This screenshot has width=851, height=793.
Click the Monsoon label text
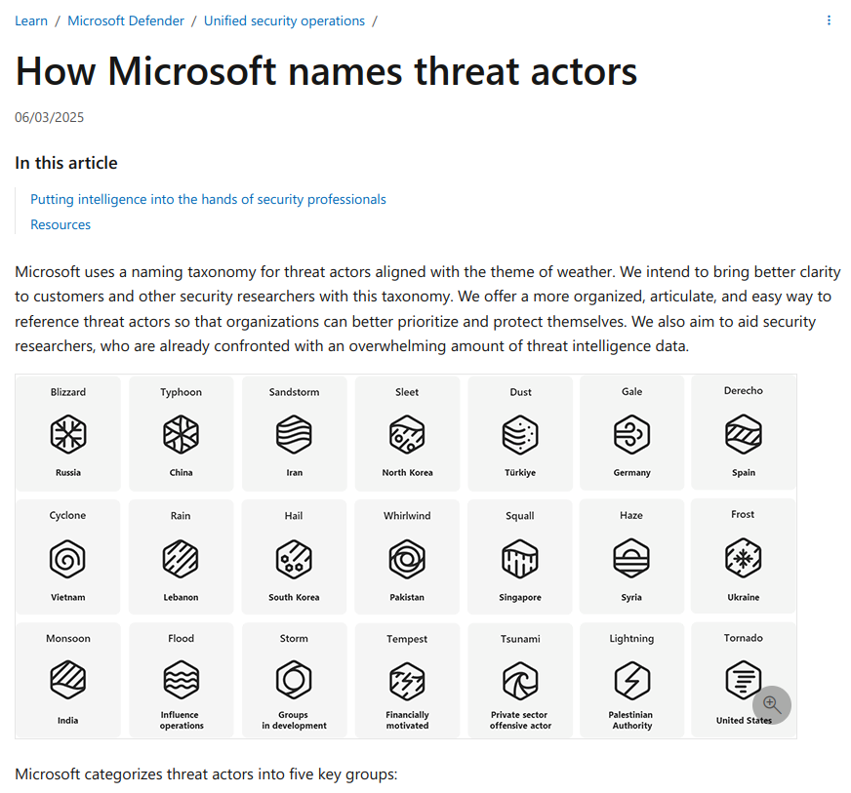point(68,639)
